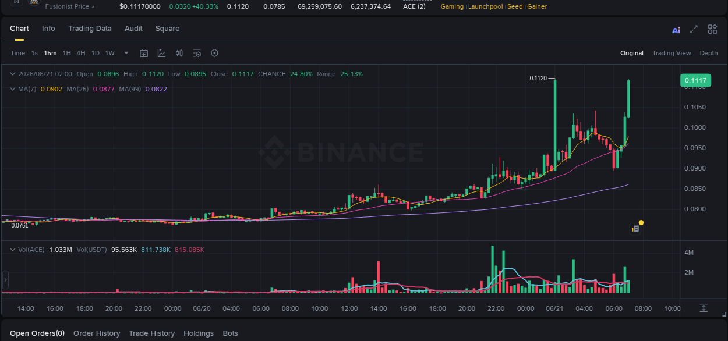Viewport: 728px width, 341px height.
Task: Click the Vol(USDT) label
Action: click(x=91, y=250)
